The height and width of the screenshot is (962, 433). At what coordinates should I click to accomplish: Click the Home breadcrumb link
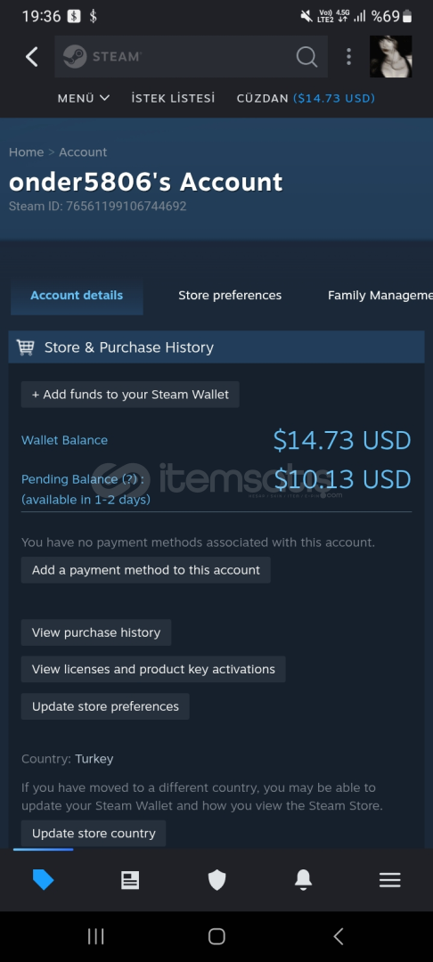click(27, 152)
